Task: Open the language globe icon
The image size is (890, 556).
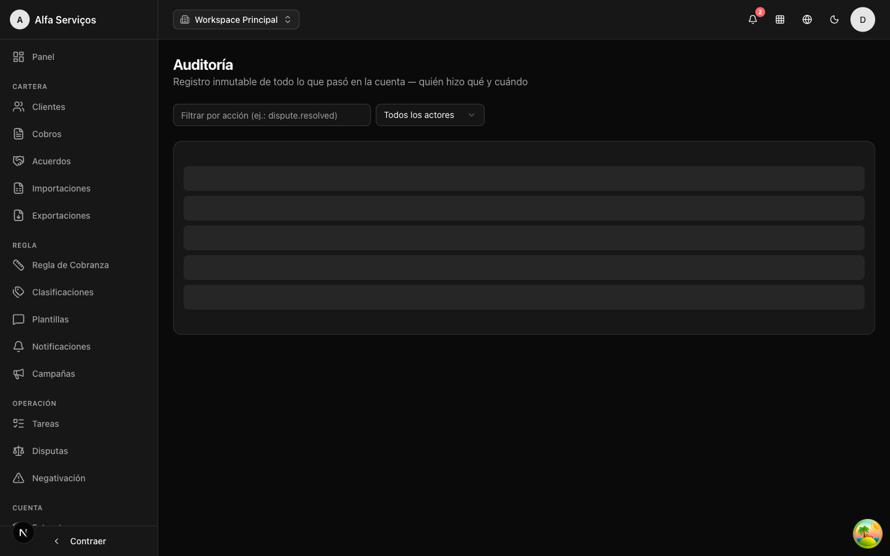Action: [807, 20]
